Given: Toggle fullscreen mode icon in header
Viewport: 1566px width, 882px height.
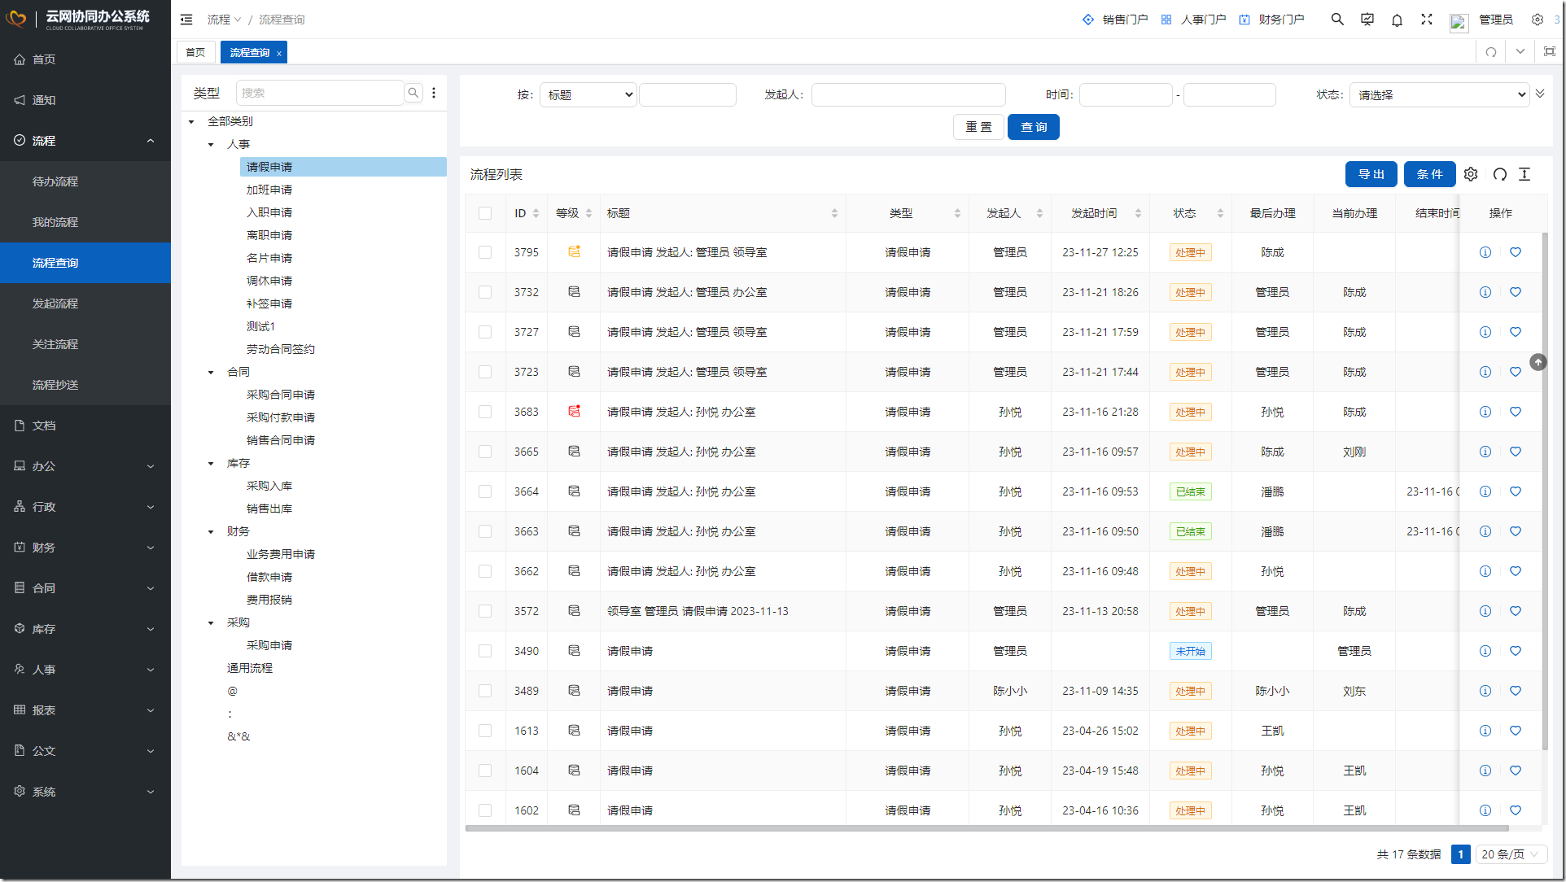Looking at the screenshot, I should coord(1427,20).
